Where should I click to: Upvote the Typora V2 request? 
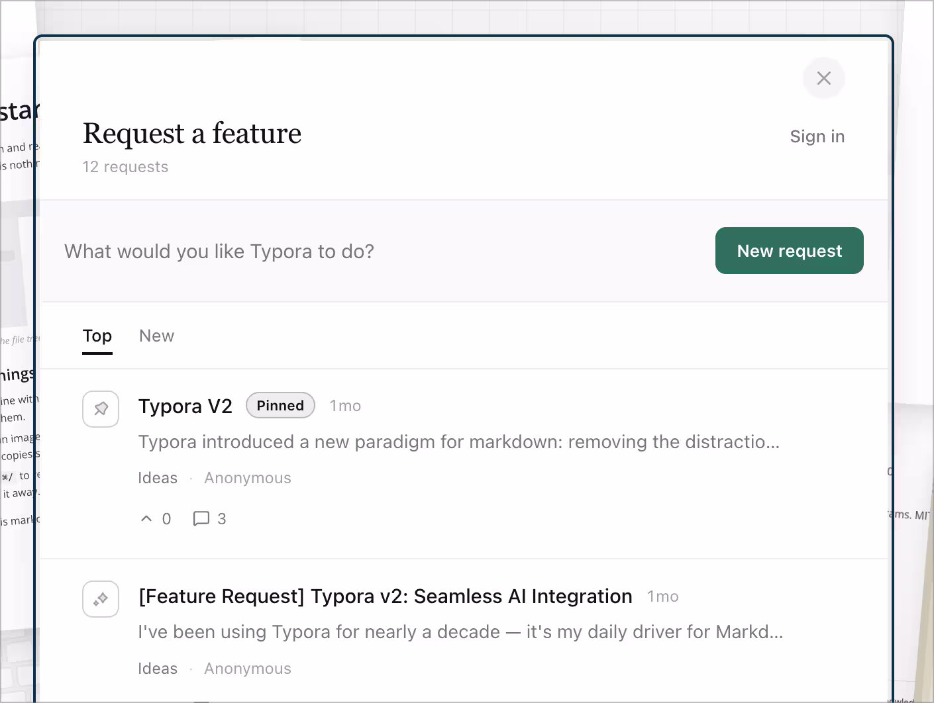pyautogui.click(x=156, y=519)
